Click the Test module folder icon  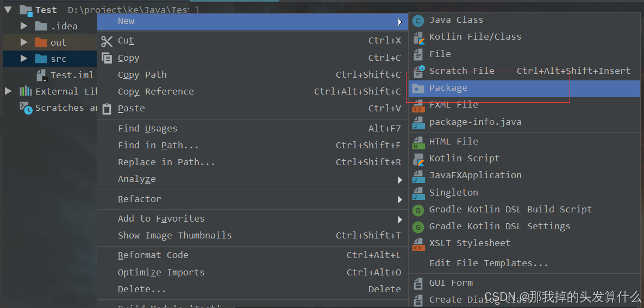coord(26,10)
